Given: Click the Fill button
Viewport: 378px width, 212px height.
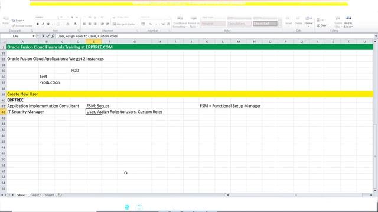Looking at the screenshot, I should tap(321, 20).
